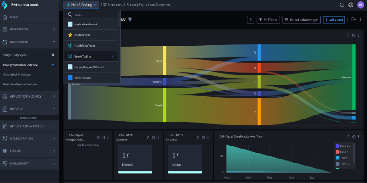The width and height of the screenshot is (367, 183).
Task: Expand the Workspaces chevron
Action: coord(54,30)
